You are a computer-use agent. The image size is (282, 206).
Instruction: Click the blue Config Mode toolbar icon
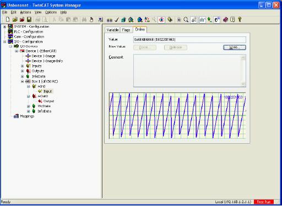point(140,19)
